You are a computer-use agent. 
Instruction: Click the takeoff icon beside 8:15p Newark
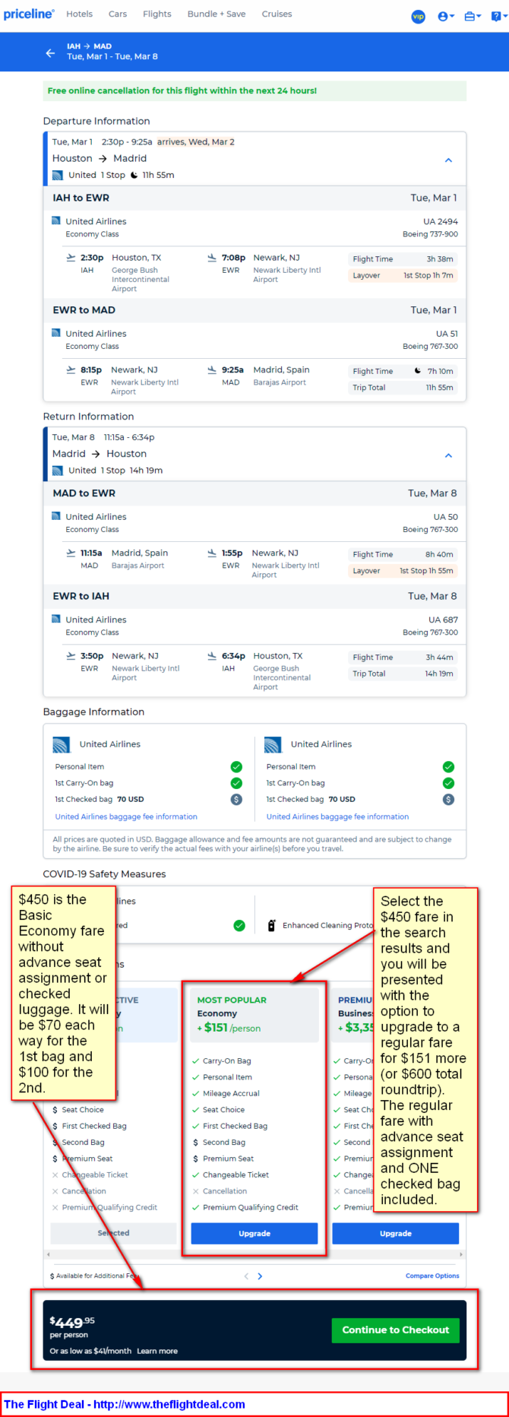click(x=71, y=369)
